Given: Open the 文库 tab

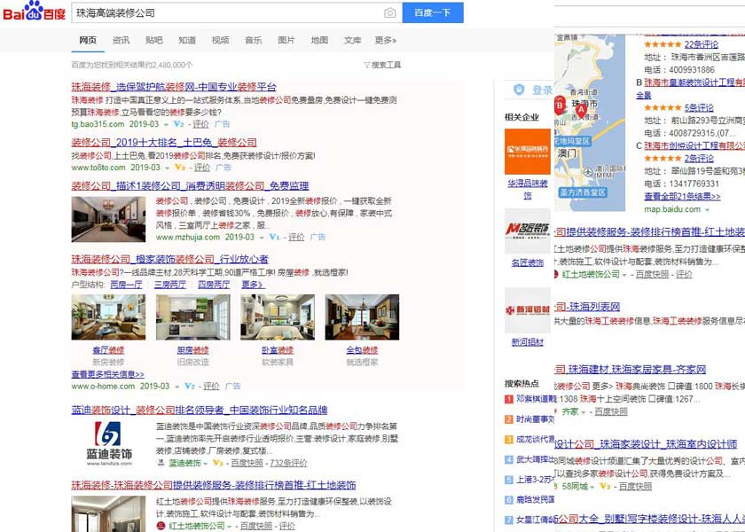Looking at the screenshot, I should point(353,41).
